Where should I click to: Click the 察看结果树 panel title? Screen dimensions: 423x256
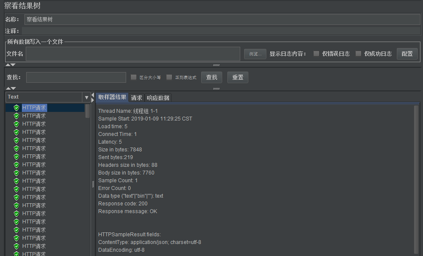22,6
